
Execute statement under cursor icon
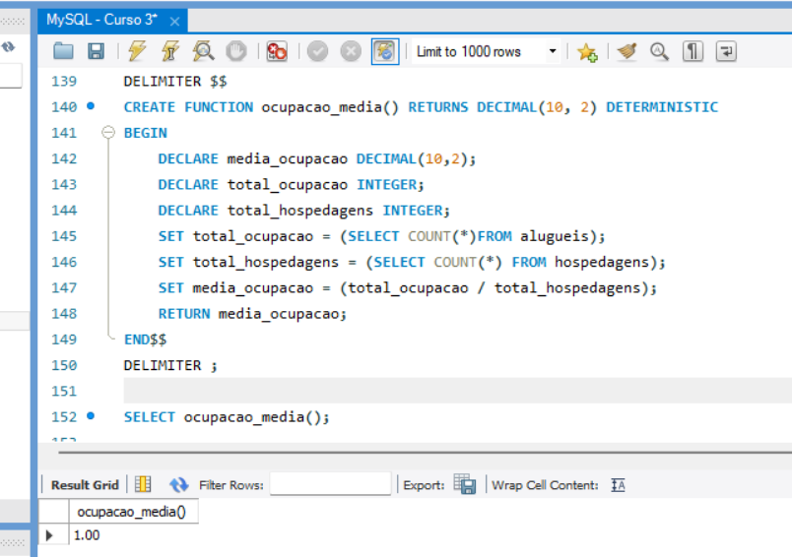coord(170,52)
